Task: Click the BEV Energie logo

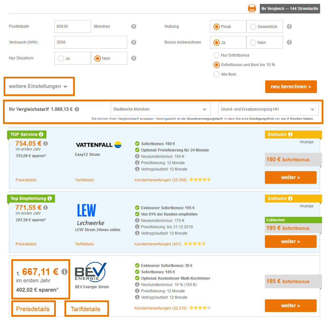Action: click(91, 272)
